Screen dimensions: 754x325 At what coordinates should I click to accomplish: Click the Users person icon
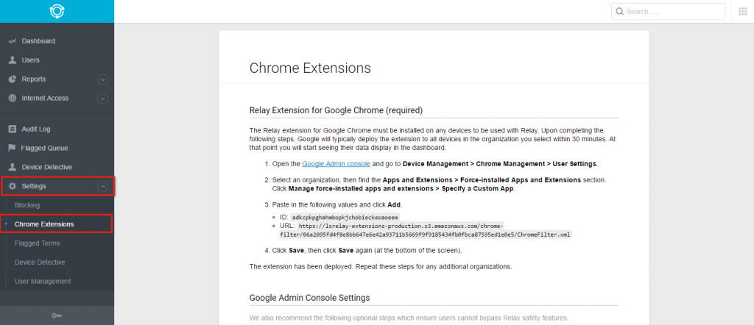13,60
